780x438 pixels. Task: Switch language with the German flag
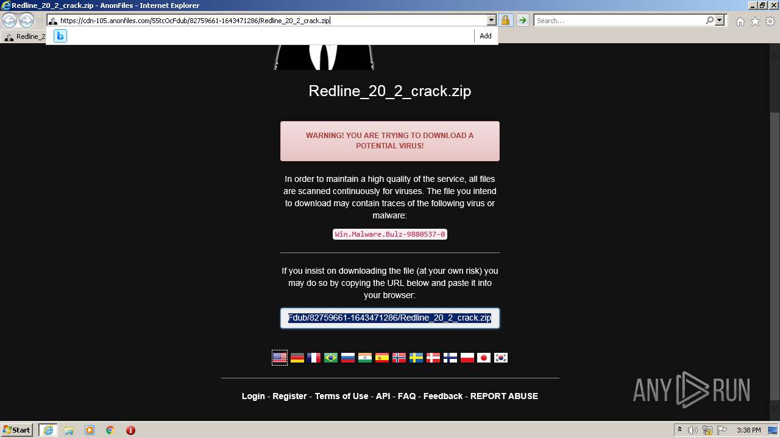(297, 358)
